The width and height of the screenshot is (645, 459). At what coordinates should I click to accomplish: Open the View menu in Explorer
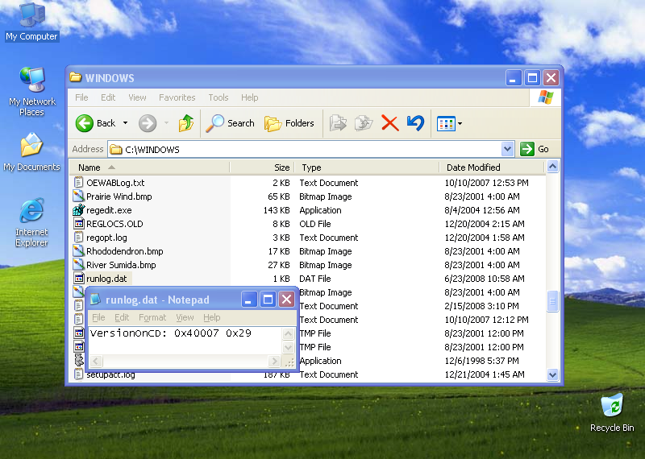point(137,97)
